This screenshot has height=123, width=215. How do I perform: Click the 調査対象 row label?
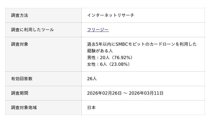20,44
